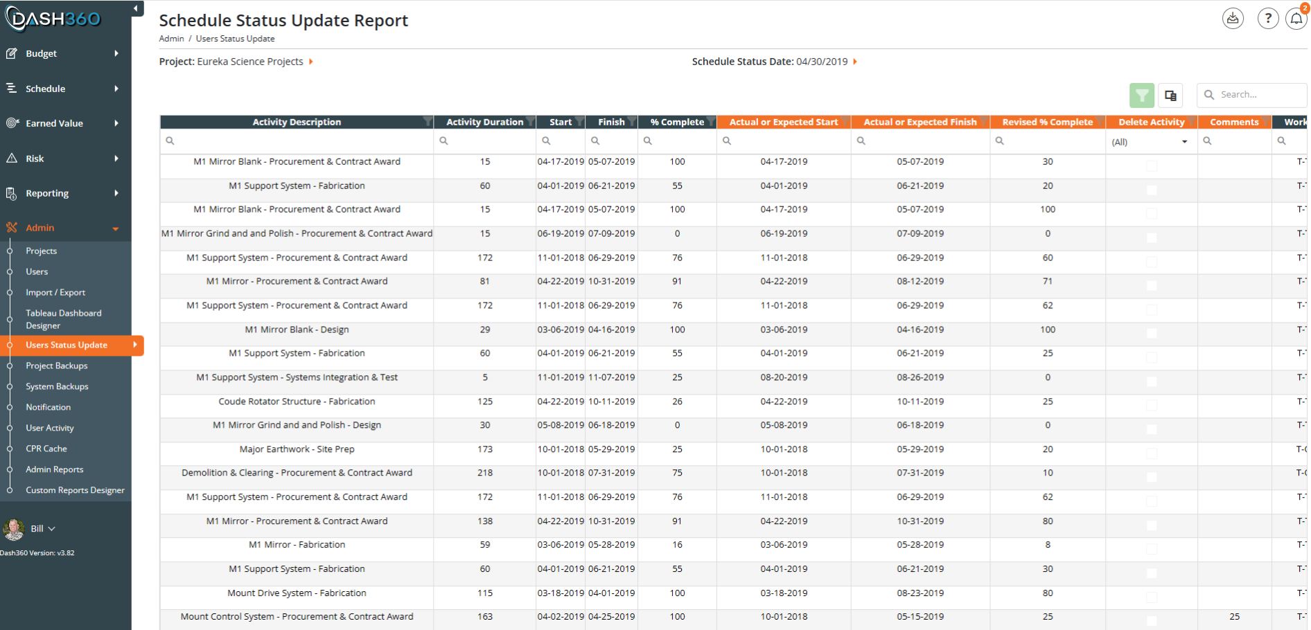Open the column chooser icon
Image resolution: width=1311 pixels, height=630 pixels.
click(1170, 96)
